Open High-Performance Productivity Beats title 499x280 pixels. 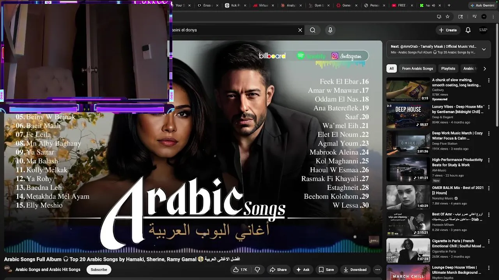[x=457, y=162]
